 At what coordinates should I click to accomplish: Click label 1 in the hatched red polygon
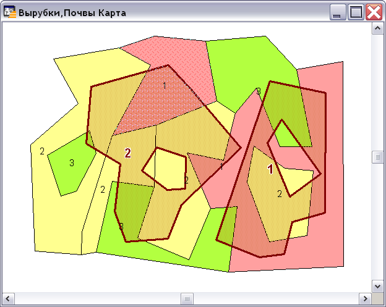[165, 85]
